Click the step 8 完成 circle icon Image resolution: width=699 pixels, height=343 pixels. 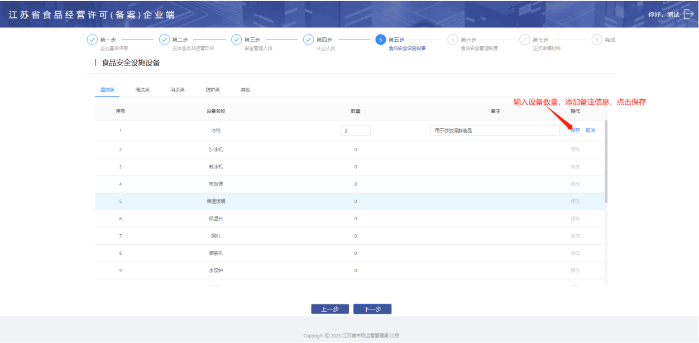(x=596, y=40)
